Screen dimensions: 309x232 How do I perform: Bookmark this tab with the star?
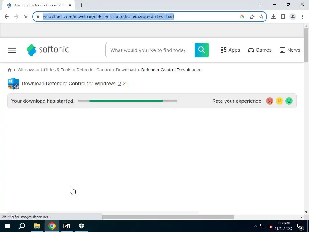[261, 17]
